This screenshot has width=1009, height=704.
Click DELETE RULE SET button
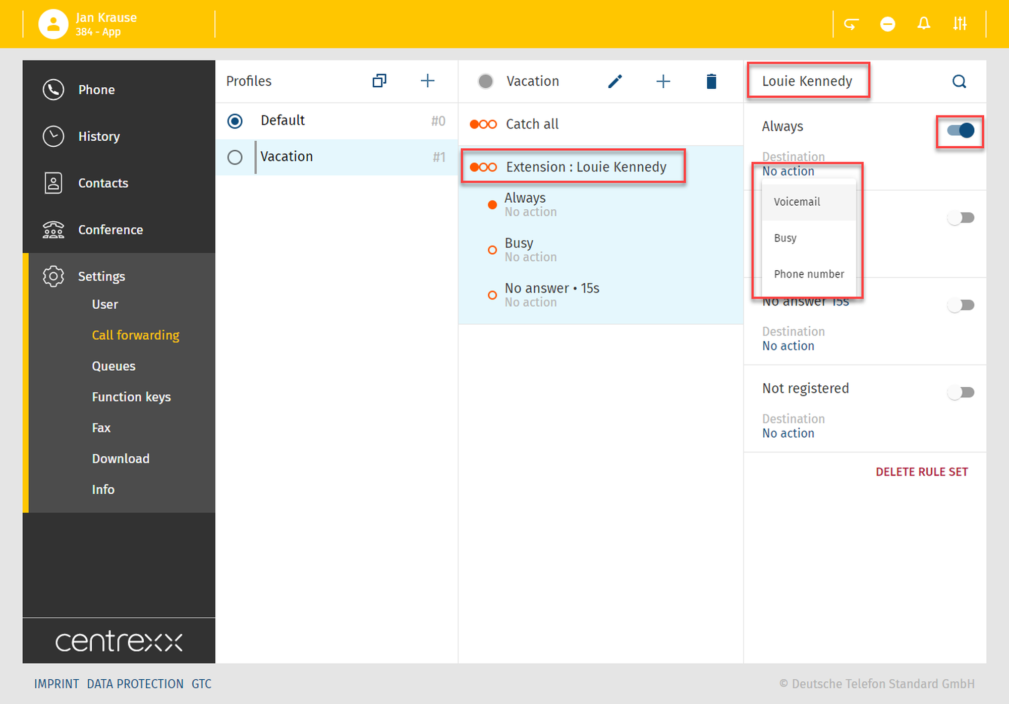click(x=922, y=472)
